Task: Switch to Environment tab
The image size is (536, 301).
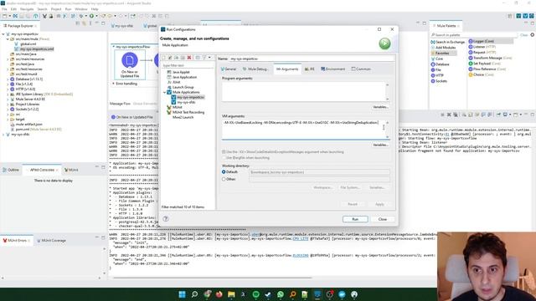Action: click(333, 69)
